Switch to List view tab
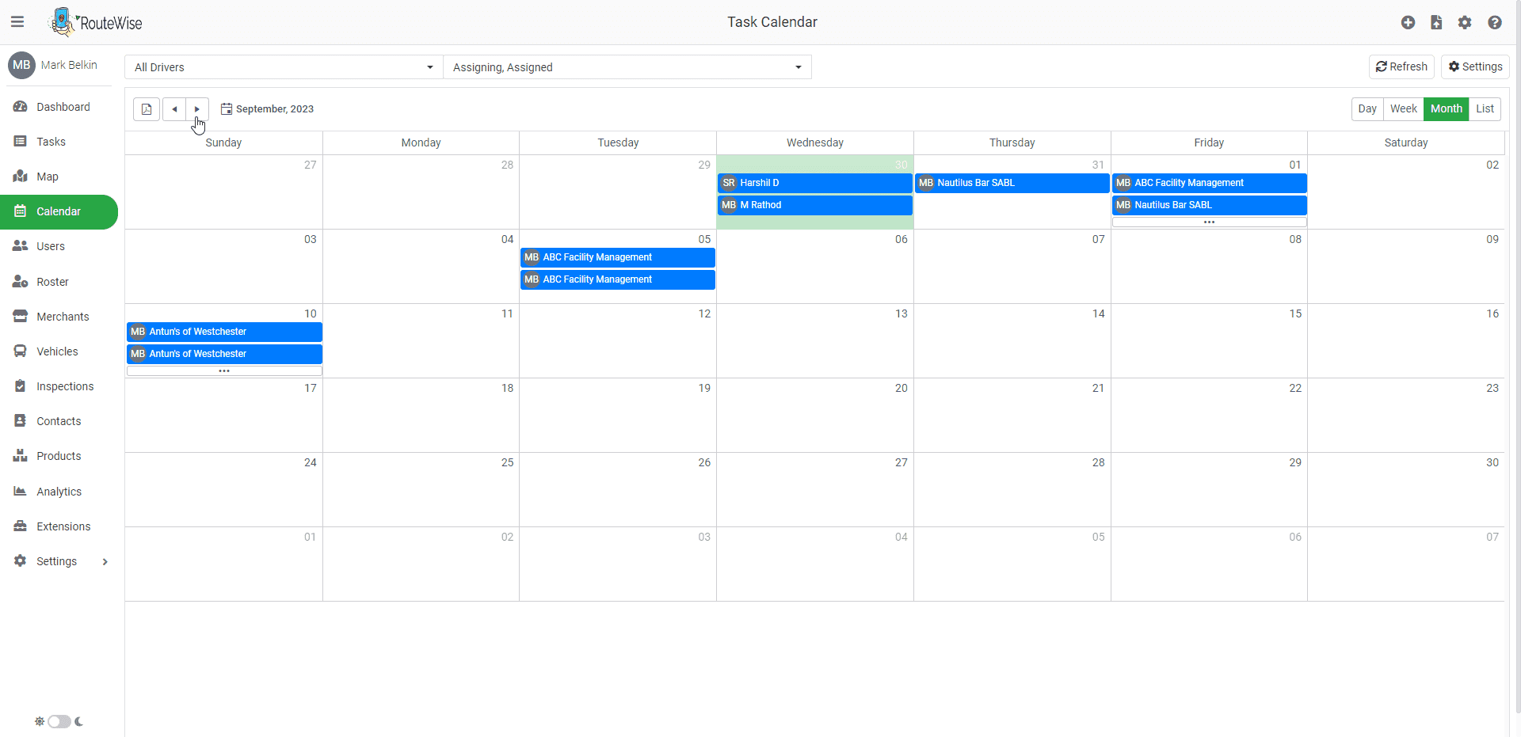1521x737 pixels. coord(1485,108)
